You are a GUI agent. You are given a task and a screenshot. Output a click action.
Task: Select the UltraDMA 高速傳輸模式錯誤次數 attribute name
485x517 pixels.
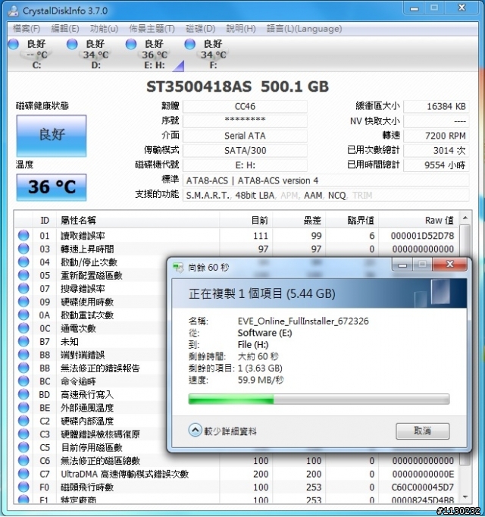click(x=124, y=474)
